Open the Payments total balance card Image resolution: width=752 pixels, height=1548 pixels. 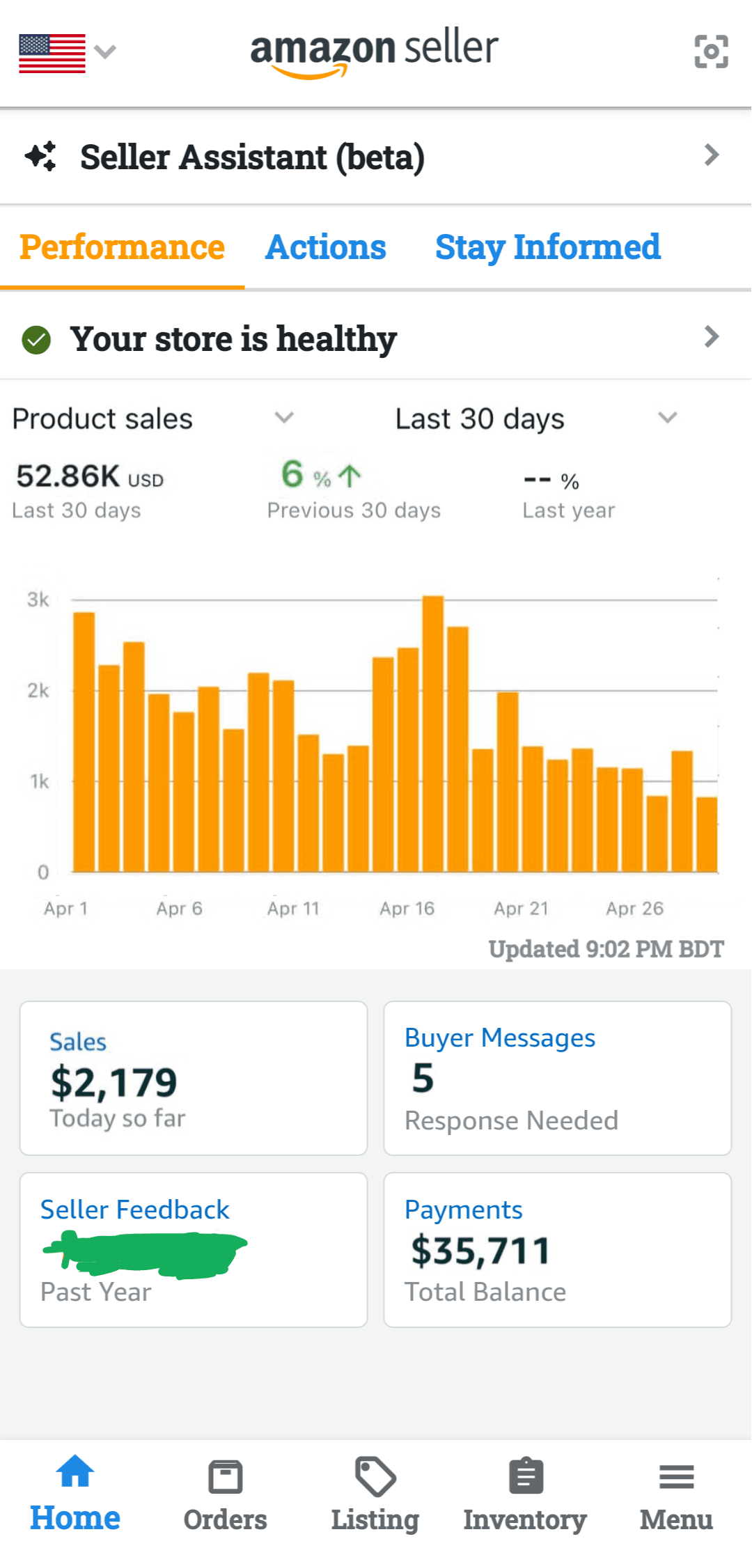coord(557,1250)
